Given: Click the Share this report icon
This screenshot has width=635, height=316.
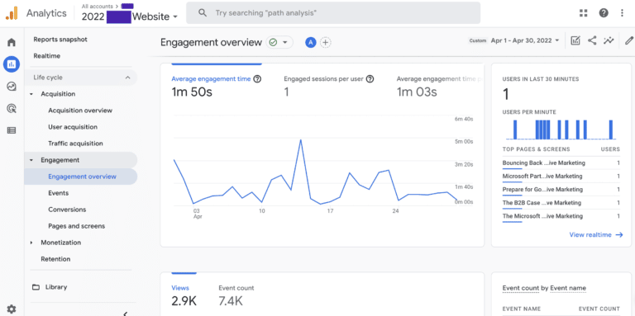Looking at the screenshot, I should (x=592, y=40).
